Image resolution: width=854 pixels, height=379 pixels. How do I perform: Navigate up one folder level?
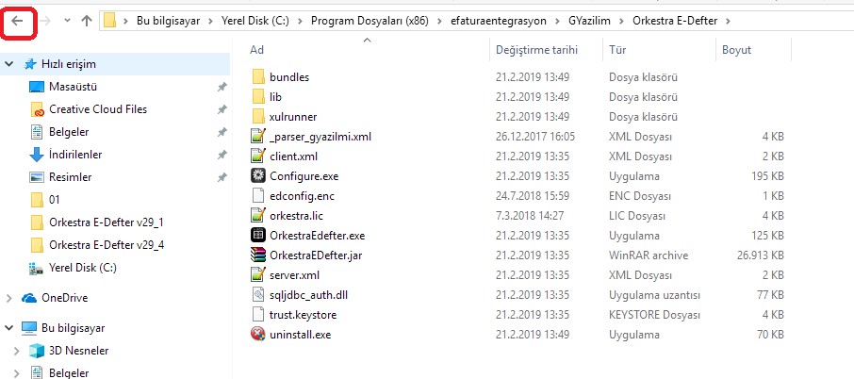87,22
